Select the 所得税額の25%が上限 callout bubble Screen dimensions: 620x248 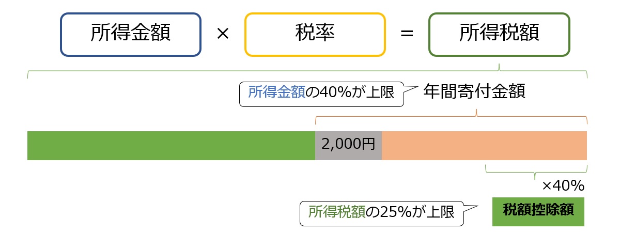(x=382, y=212)
